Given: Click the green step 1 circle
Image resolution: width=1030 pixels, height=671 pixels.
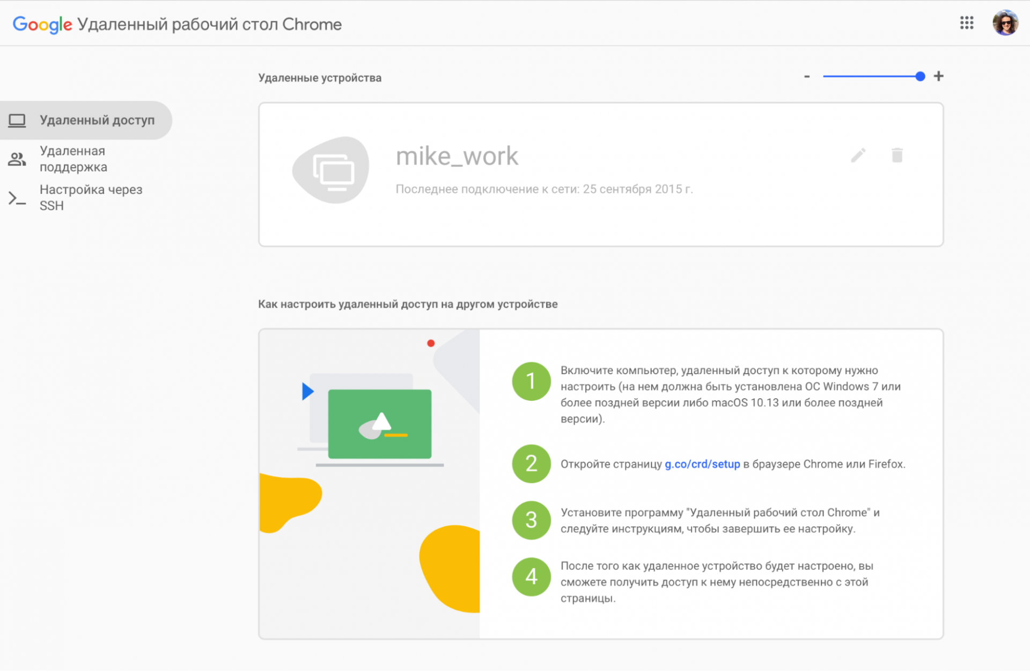Looking at the screenshot, I should click(531, 381).
